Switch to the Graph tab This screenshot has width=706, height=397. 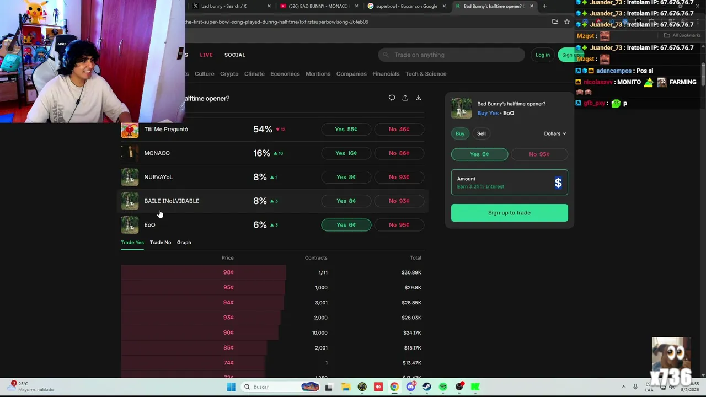point(184,243)
